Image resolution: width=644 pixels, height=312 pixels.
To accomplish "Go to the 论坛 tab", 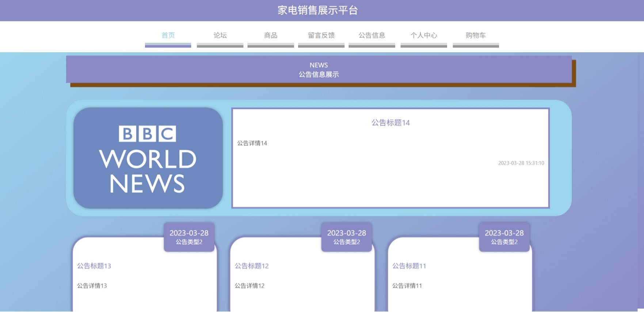I will pyautogui.click(x=220, y=35).
